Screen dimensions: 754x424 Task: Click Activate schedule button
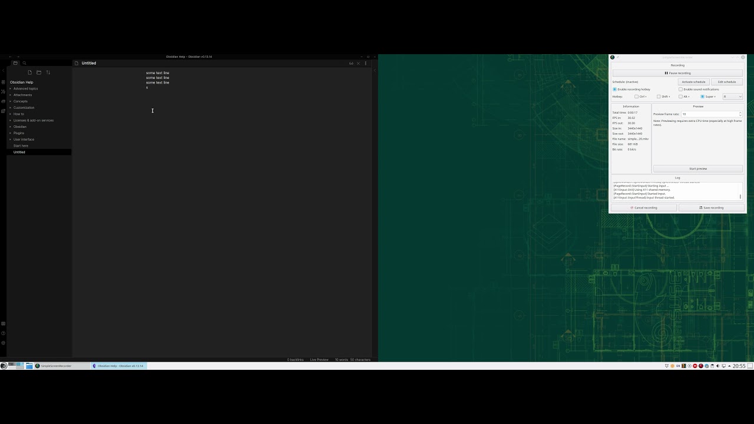coord(693,82)
